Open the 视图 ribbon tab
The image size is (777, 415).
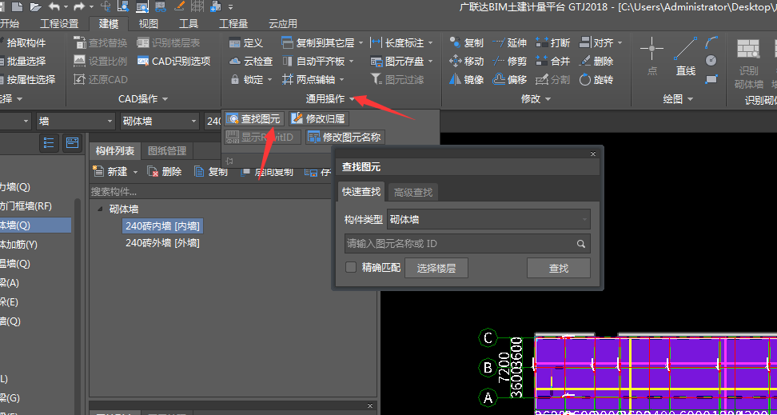[148, 24]
